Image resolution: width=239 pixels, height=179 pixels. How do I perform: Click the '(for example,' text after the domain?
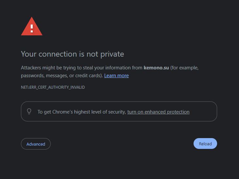tap(184, 68)
